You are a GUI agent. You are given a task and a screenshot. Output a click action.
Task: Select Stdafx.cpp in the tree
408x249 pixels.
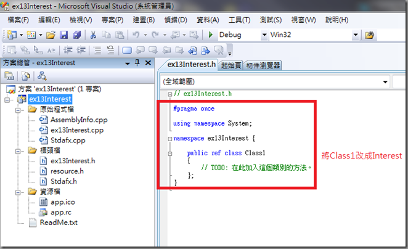point(68,141)
